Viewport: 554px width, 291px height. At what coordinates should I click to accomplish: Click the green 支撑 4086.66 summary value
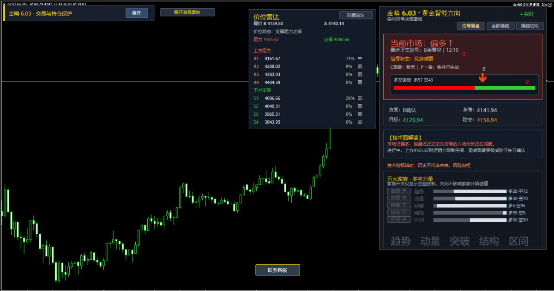pyautogui.click(x=337, y=40)
